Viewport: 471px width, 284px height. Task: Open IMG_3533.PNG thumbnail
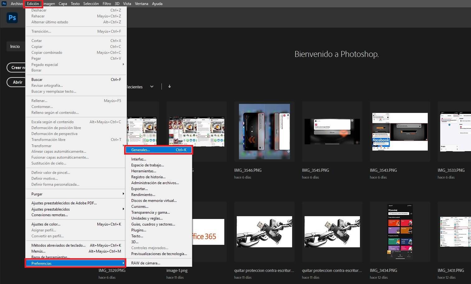tap(455, 132)
